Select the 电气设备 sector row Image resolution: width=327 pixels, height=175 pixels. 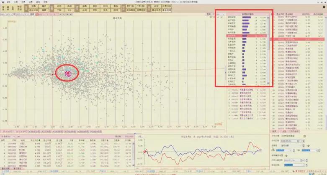coord(247,33)
